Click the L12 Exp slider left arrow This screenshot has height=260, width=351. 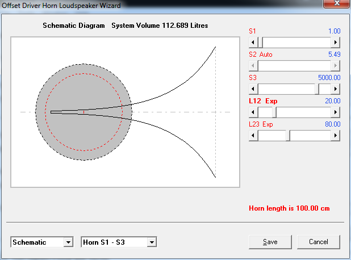[x=253, y=112]
